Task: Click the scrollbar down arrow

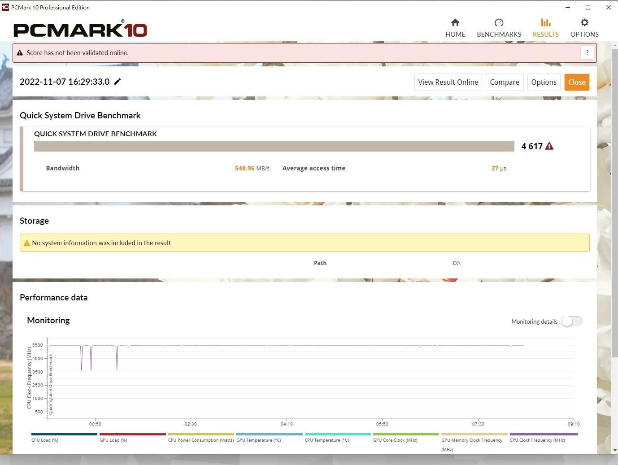Action: point(614,450)
